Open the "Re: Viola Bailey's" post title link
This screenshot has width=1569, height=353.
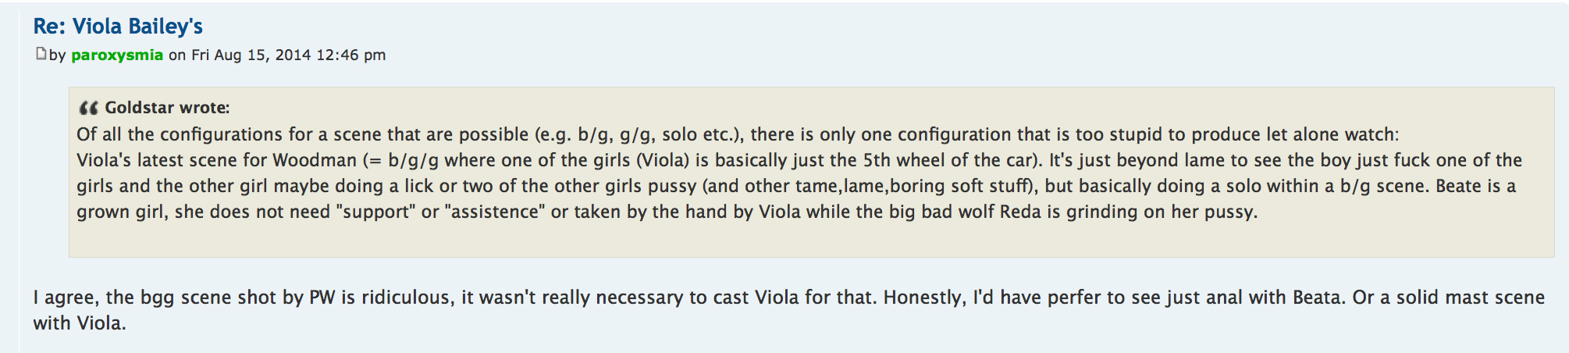[118, 27]
